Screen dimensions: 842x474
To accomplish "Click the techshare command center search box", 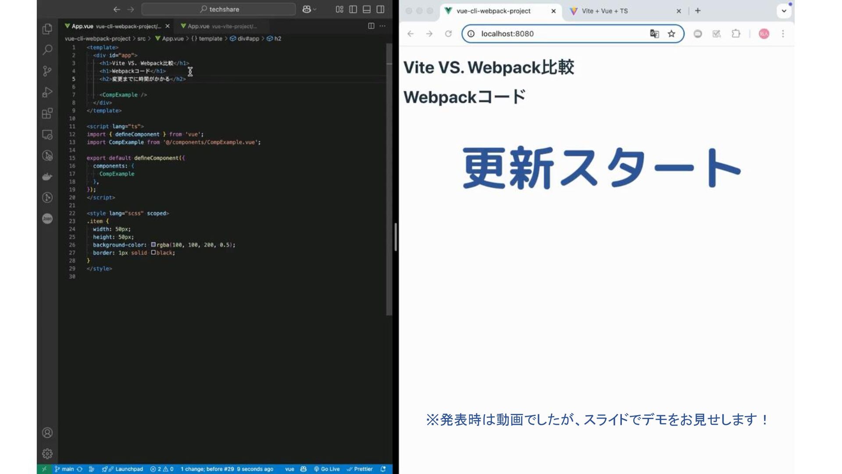I will [x=218, y=9].
